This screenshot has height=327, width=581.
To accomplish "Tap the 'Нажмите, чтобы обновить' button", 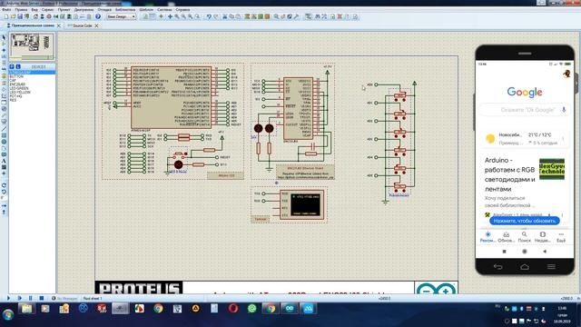I will pyautogui.click(x=525, y=221).
